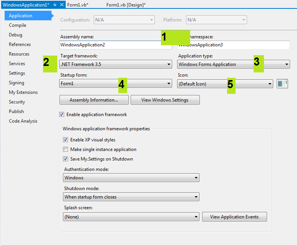This screenshot has width=297, height=246.
Task: Toggle Enable application framework checkbox
Action: point(61,115)
